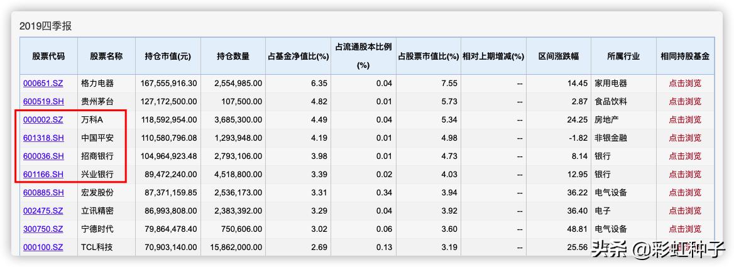Click 点击浏览 in the 万科A row
Viewport: 734px width, 267px height.
pyautogui.click(x=685, y=120)
